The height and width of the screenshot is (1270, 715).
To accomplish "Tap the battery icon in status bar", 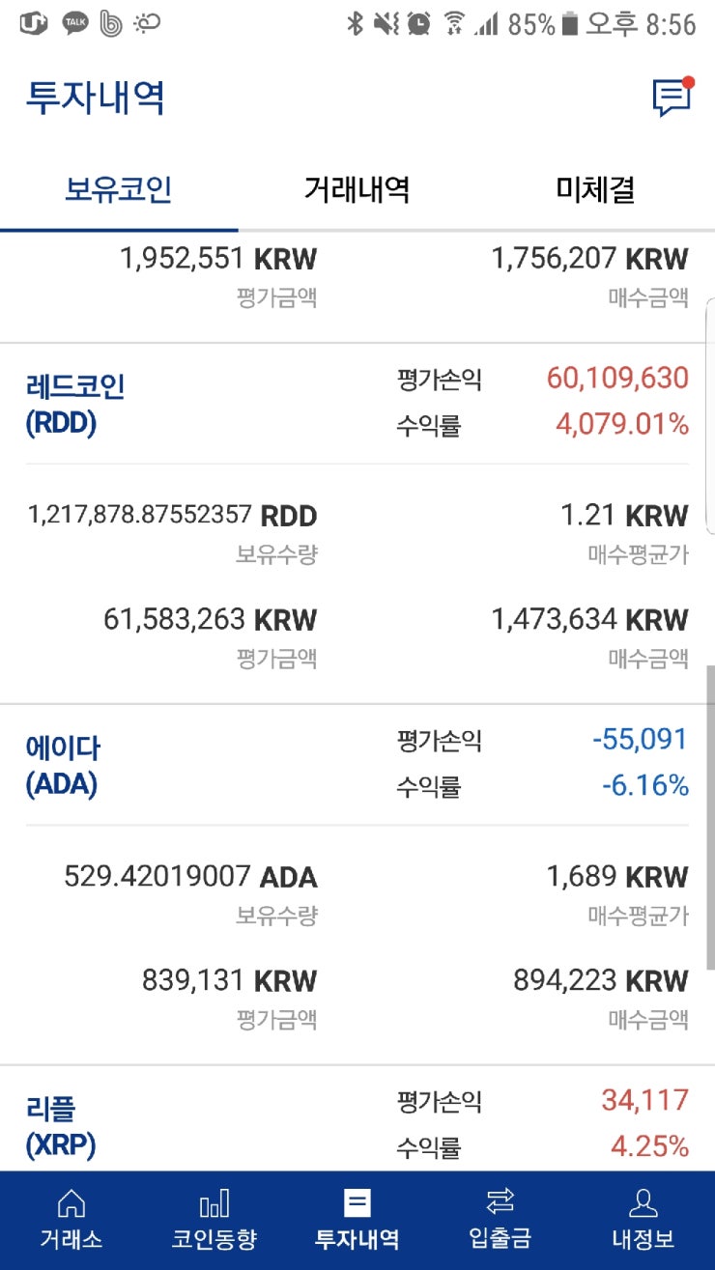I will click(x=570, y=23).
